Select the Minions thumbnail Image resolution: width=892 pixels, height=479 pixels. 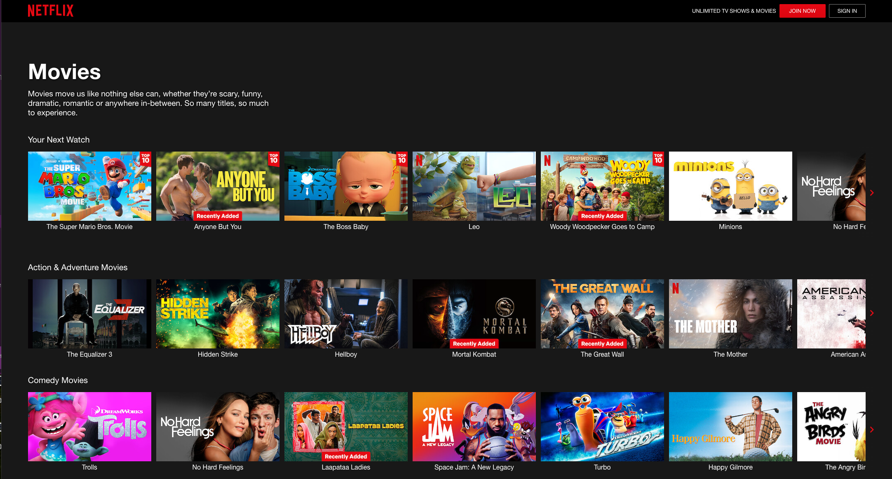click(730, 186)
